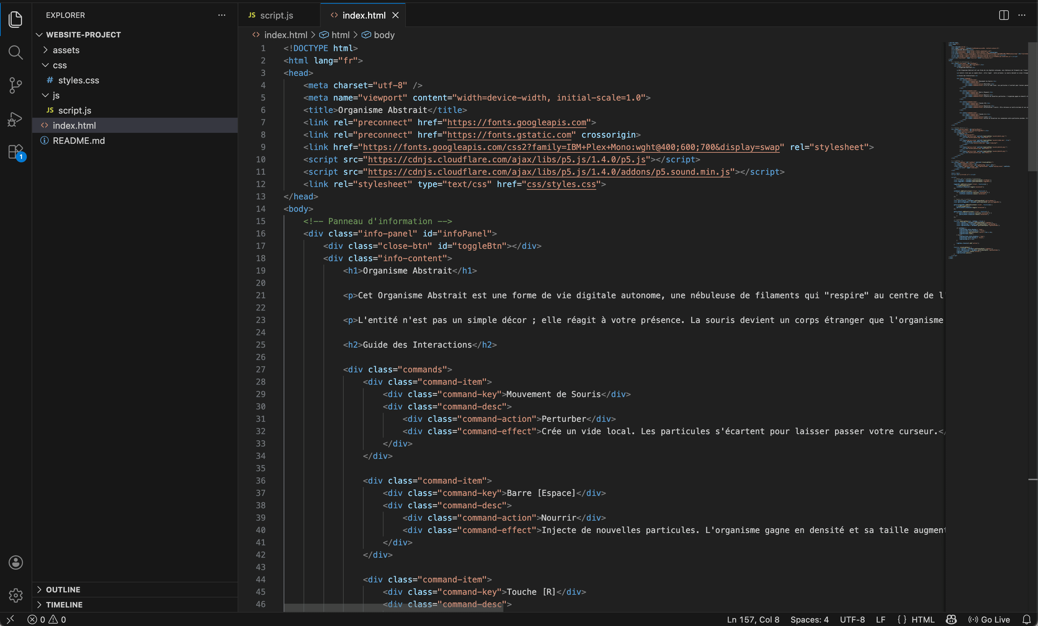Expand the assets folder
Screen dimensions: 1038x626
click(66, 50)
